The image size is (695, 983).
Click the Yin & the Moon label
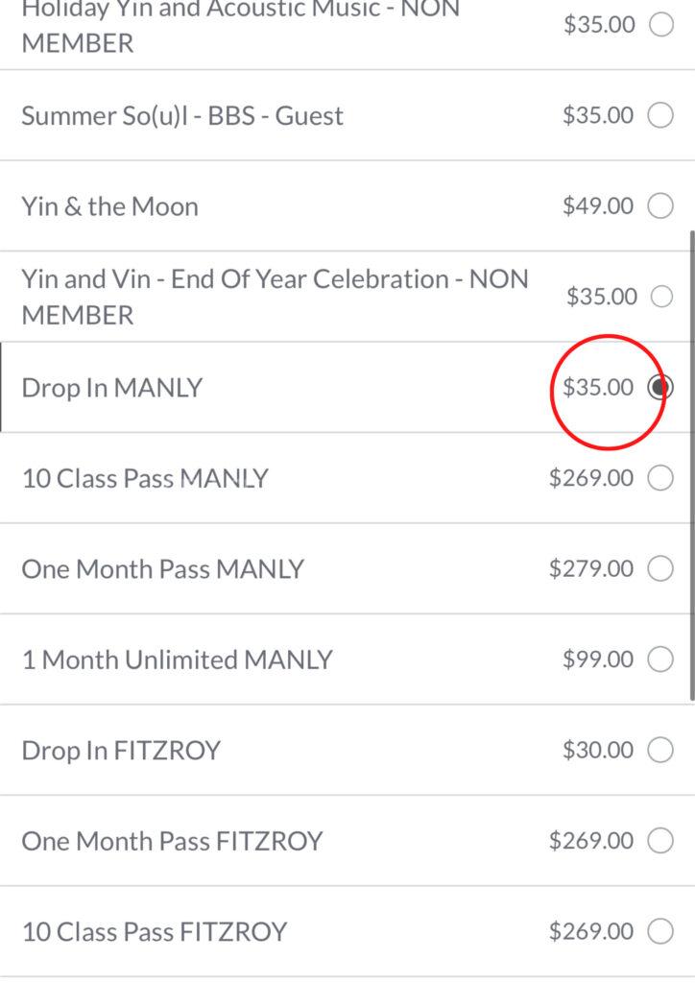point(109,206)
